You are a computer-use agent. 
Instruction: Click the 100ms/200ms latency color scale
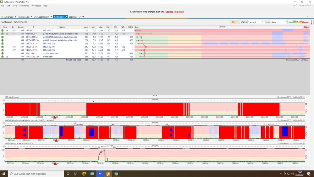[x=299, y=22]
